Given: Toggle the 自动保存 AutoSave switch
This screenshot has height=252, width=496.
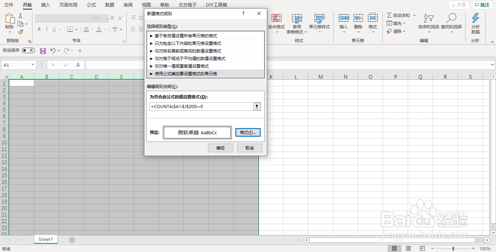Looking at the screenshot, I should click(28, 50).
